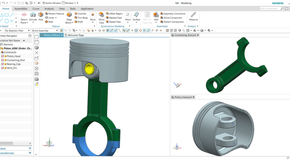Select the Draft command

point(79,22)
